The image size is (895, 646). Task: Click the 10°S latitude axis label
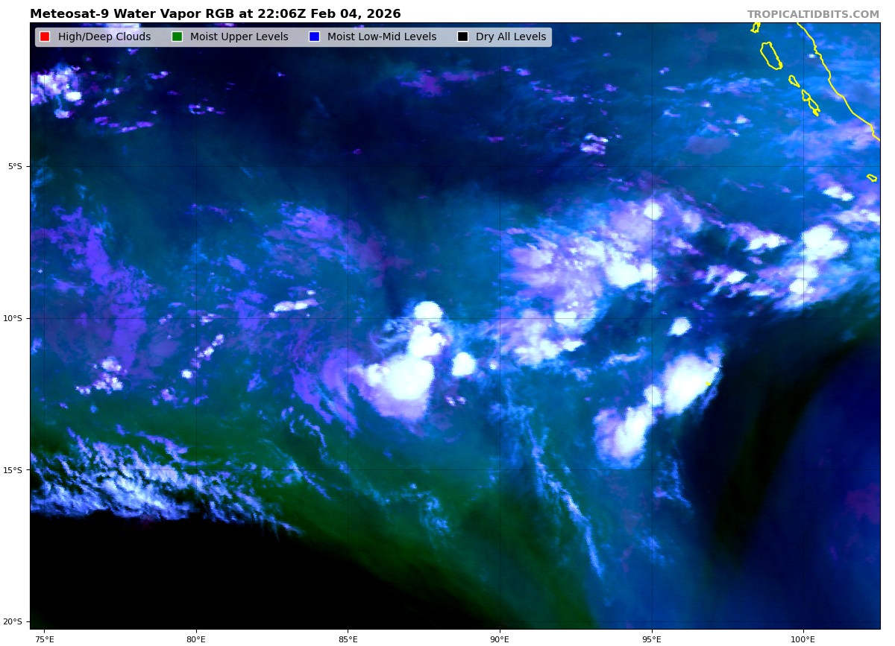tap(13, 318)
